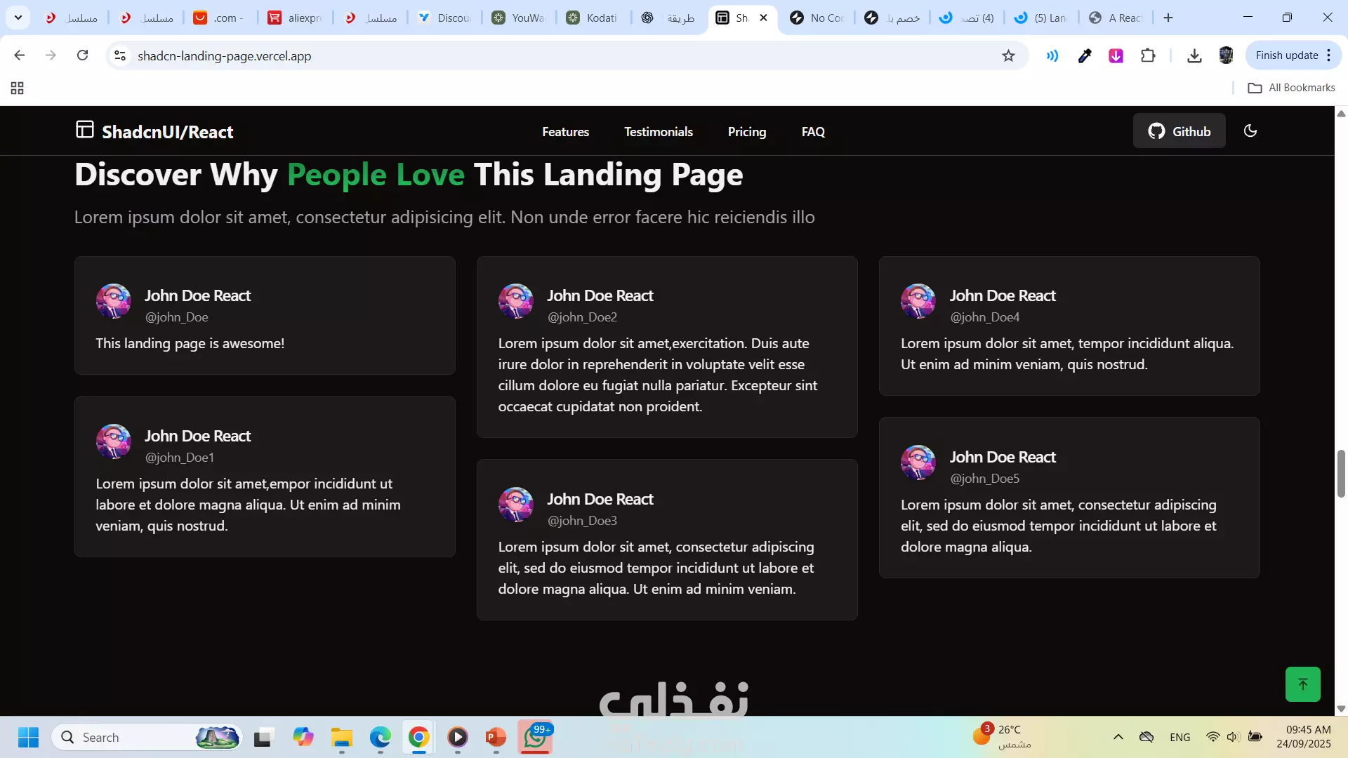Open the All Bookmarks folder
This screenshot has width=1348, height=758.
[1291, 88]
